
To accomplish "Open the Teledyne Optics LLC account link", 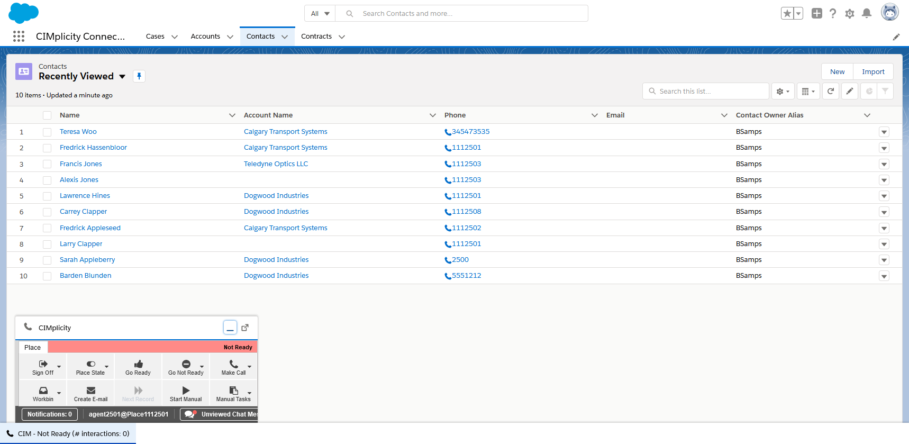I will click(x=276, y=164).
